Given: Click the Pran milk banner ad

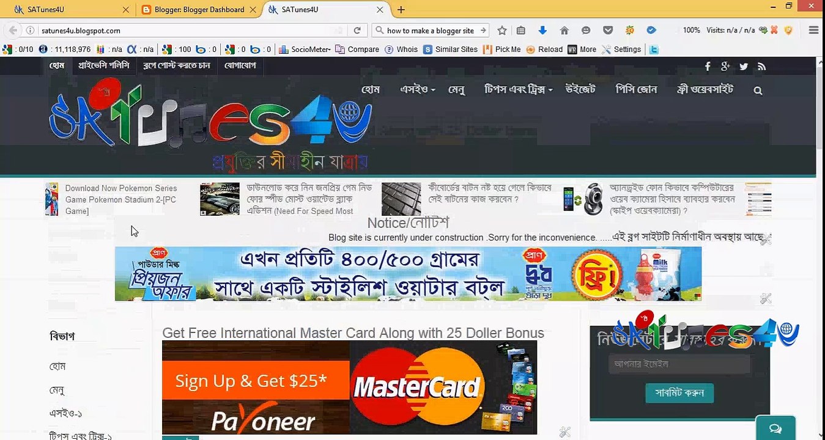Looking at the screenshot, I should 408,274.
